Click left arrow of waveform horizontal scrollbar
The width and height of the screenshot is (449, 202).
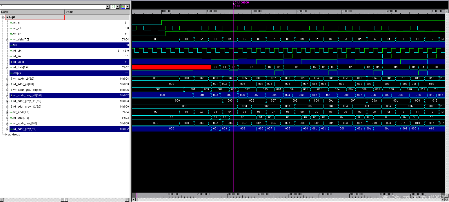[134, 200]
